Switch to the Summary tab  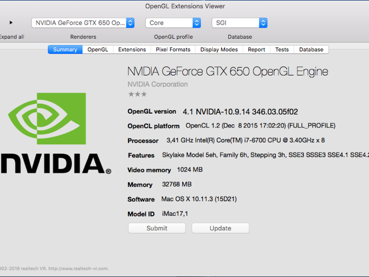pyautogui.click(x=65, y=50)
